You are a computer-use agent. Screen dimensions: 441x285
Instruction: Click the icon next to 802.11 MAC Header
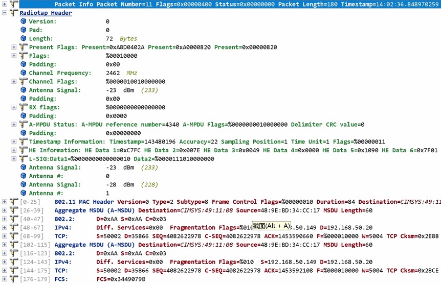tap(14, 202)
